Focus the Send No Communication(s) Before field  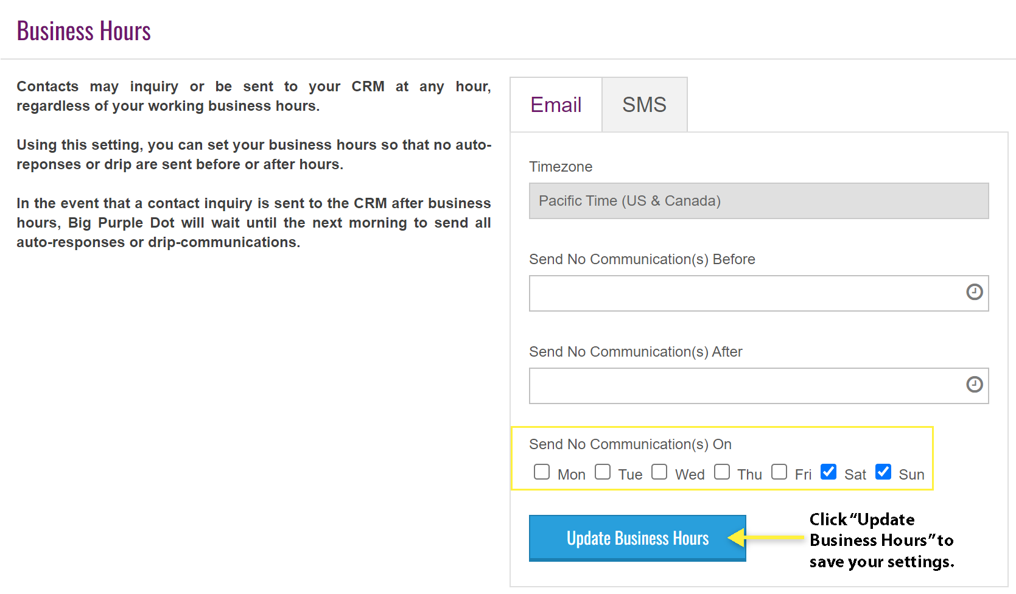pyautogui.click(x=759, y=293)
